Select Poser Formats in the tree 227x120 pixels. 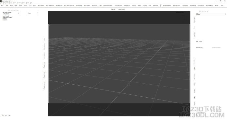click(x=6, y=16)
